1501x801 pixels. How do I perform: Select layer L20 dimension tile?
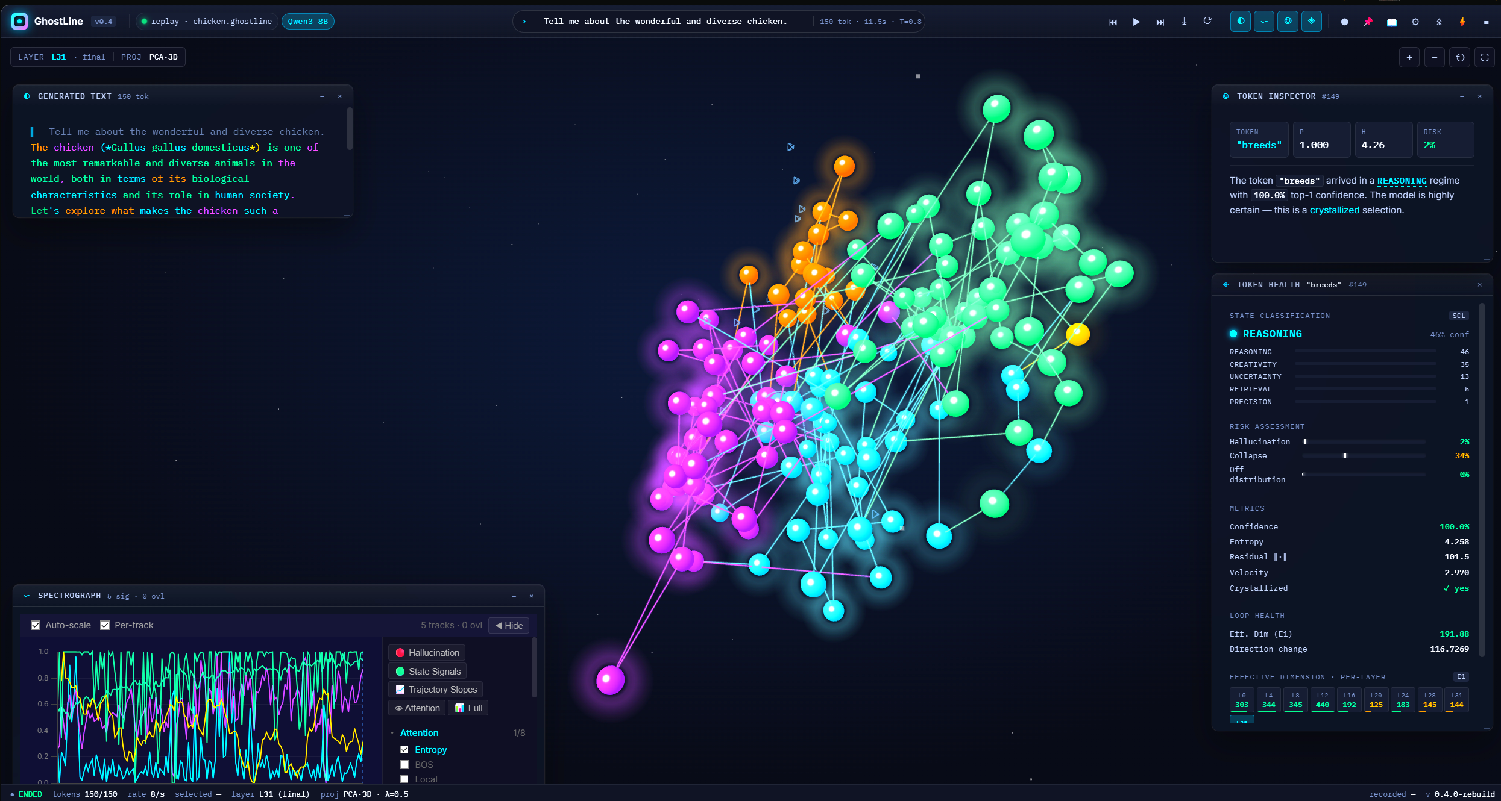[x=1376, y=700]
